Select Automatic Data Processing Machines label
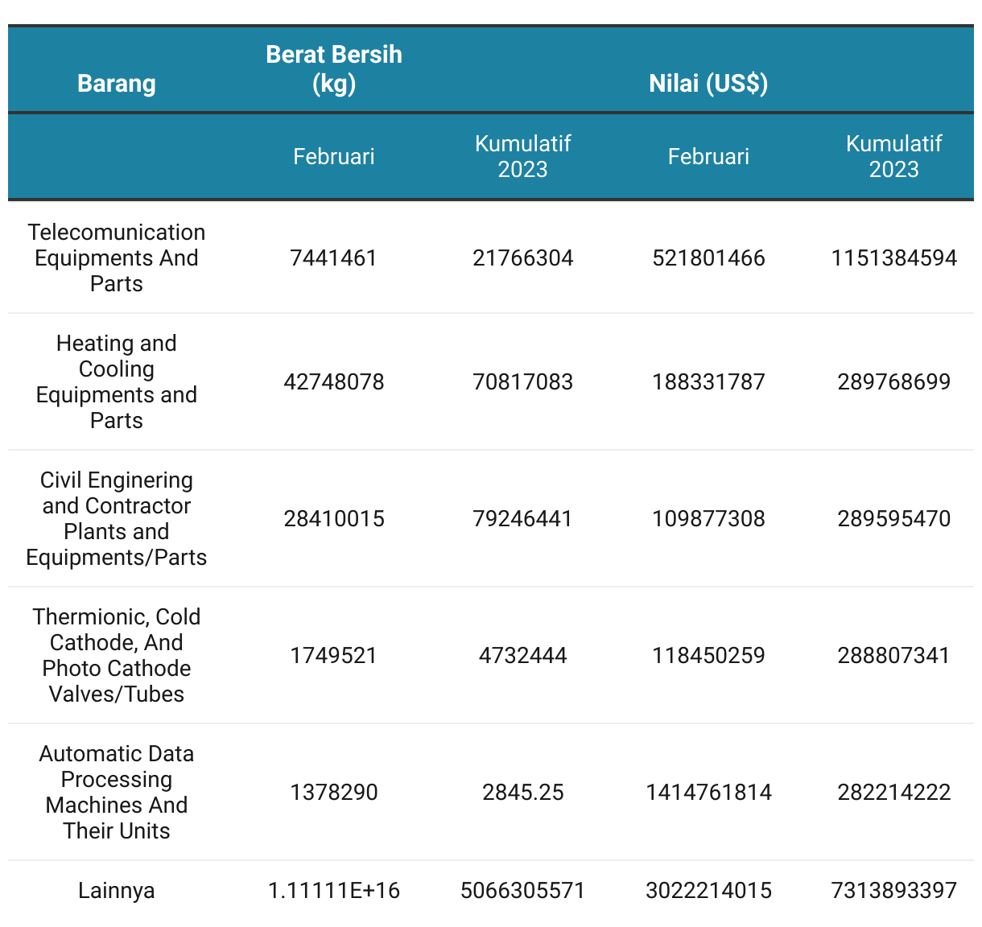 tap(117, 792)
